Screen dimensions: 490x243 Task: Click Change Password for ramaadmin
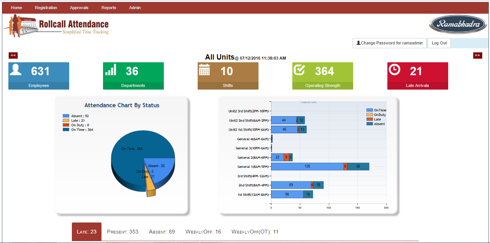(x=389, y=43)
